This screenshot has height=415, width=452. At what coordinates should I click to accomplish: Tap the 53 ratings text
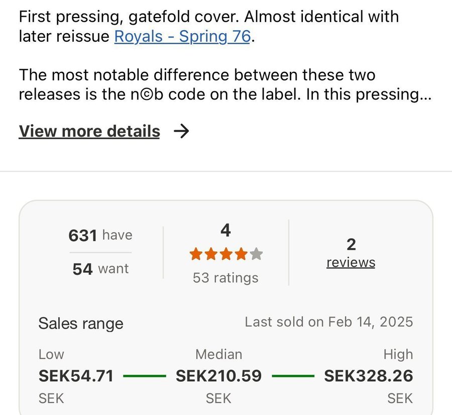(x=225, y=277)
